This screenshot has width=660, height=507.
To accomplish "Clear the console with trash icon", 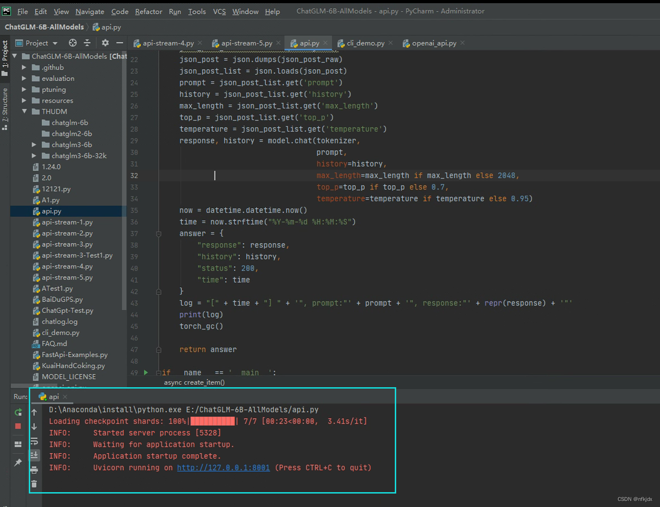I will point(34,484).
